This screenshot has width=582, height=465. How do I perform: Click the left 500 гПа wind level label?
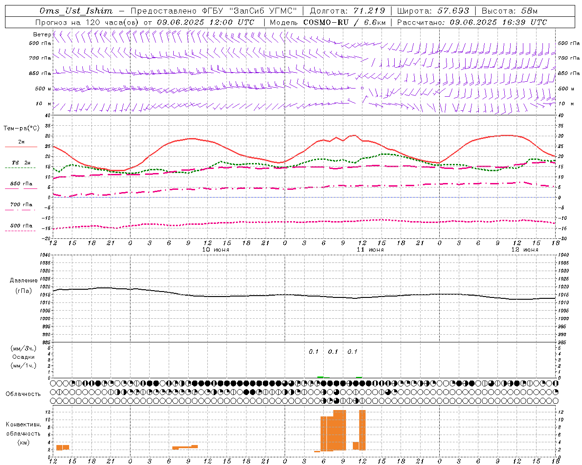[40, 43]
